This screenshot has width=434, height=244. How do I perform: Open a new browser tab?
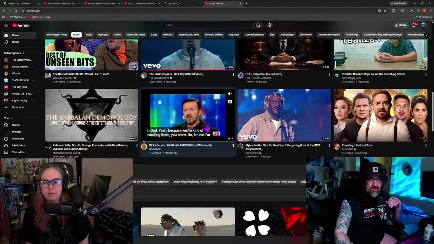246,3
